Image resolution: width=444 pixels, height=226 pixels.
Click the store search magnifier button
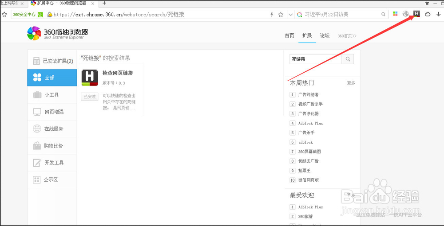pyautogui.click(x=348, y=59)
